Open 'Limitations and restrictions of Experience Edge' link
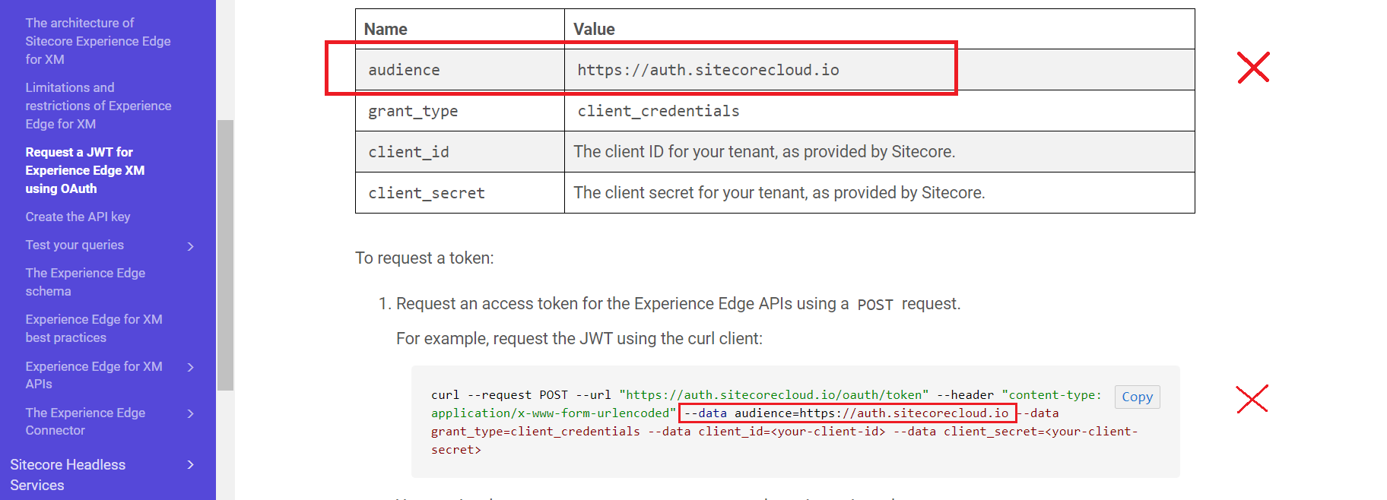The width and height of the screenshot is (1387, 500). (98, 106)
